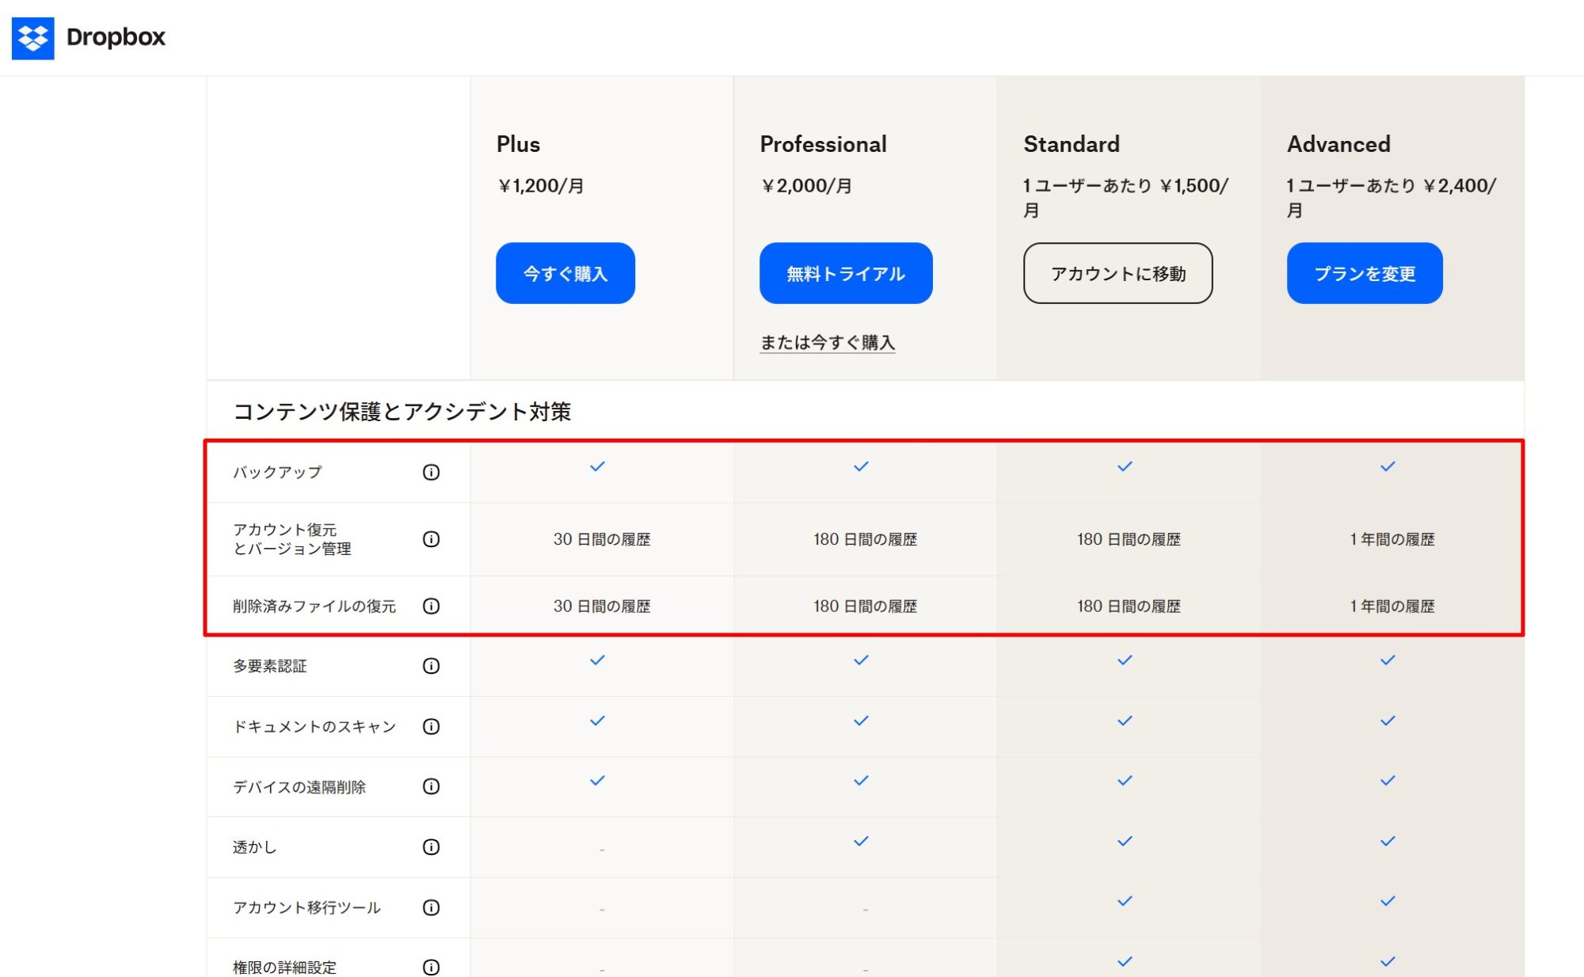The height and width of the screenshot is (977, 1584).
Task: Show info about 透かし feature
Action: click(431, 846)
